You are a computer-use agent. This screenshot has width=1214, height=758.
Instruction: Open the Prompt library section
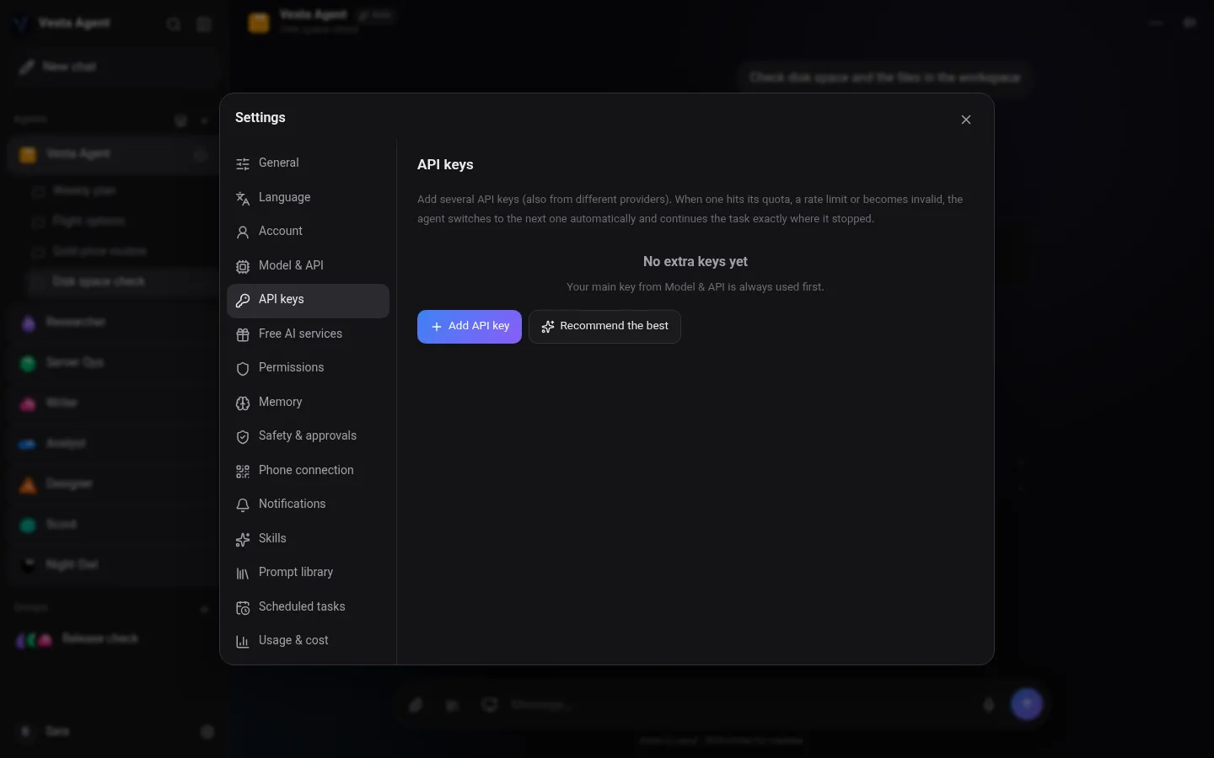click(x=308, y=573)
